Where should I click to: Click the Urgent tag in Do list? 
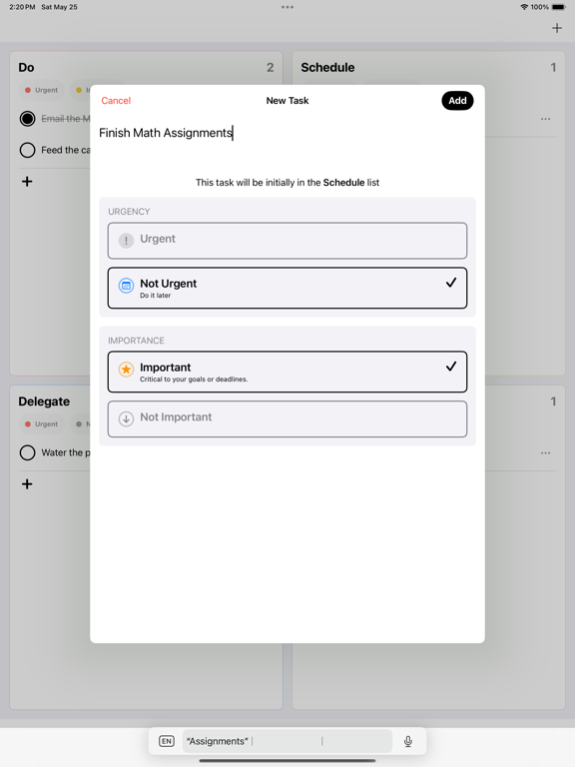(x=42, y=90)
